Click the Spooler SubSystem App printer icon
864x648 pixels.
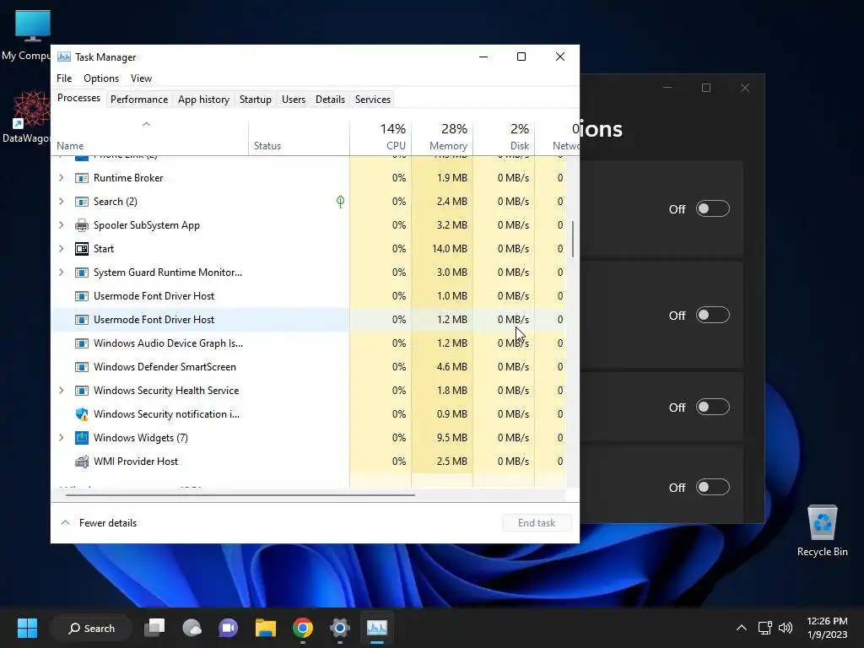(82, 225)
